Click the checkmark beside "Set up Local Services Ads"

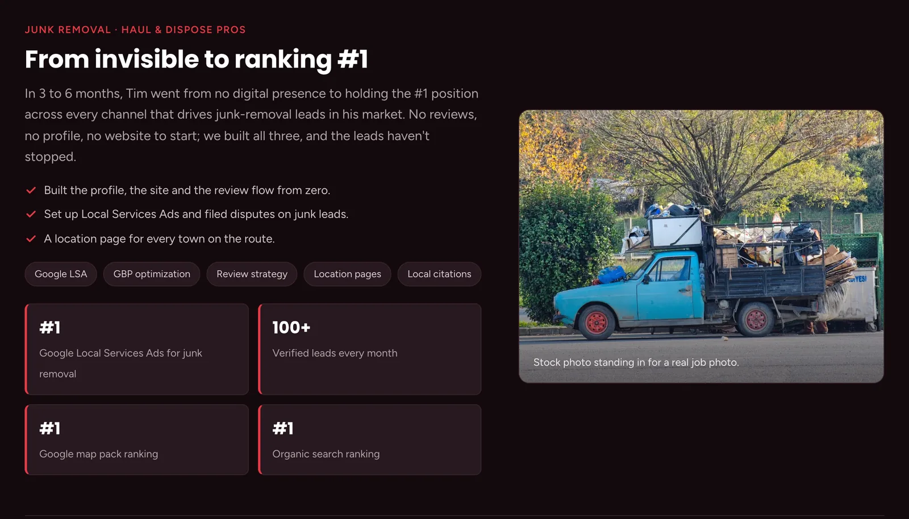[x=31, y=214]
